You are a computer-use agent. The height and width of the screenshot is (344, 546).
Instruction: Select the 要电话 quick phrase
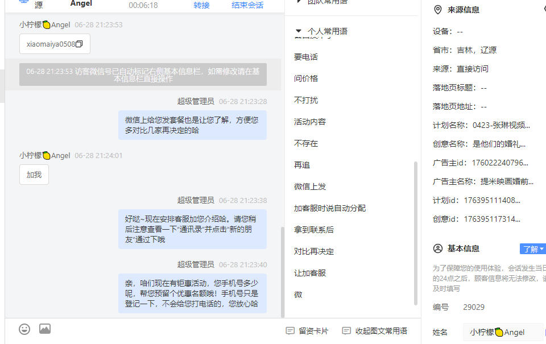[306, 57]
